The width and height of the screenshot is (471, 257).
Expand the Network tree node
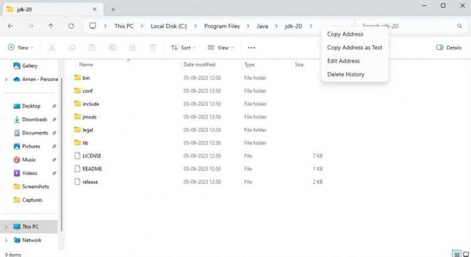click(x=6, y=240)
